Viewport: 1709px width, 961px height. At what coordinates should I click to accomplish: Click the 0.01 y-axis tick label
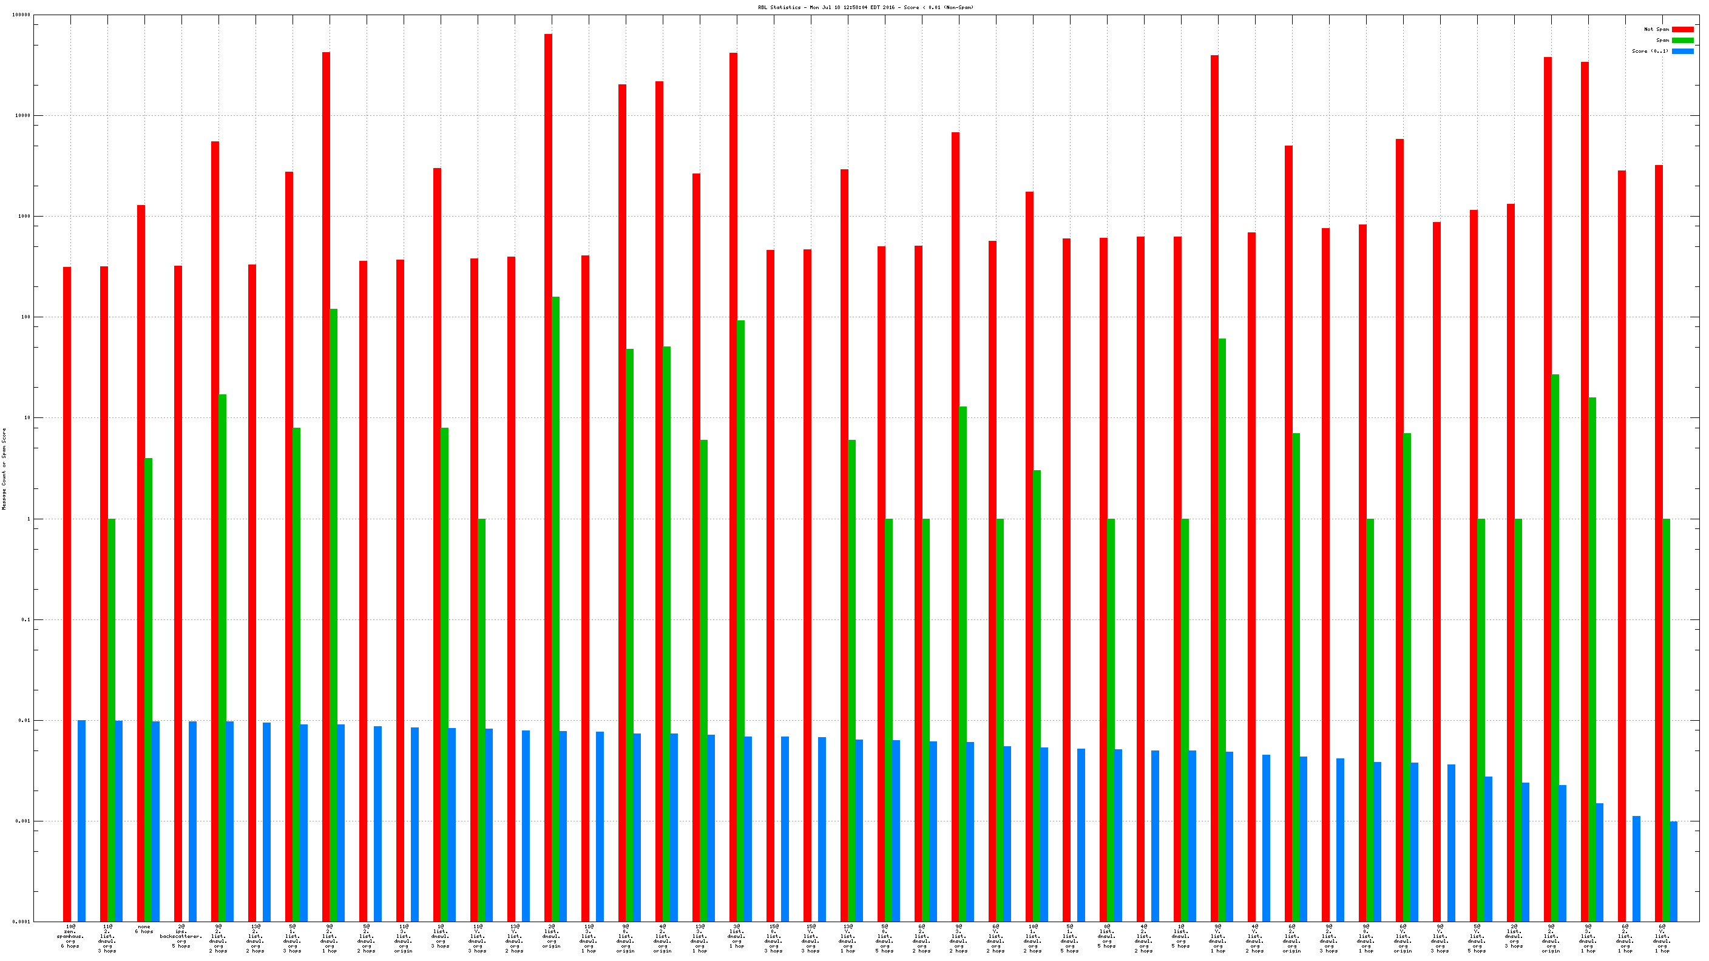[24, 720]
